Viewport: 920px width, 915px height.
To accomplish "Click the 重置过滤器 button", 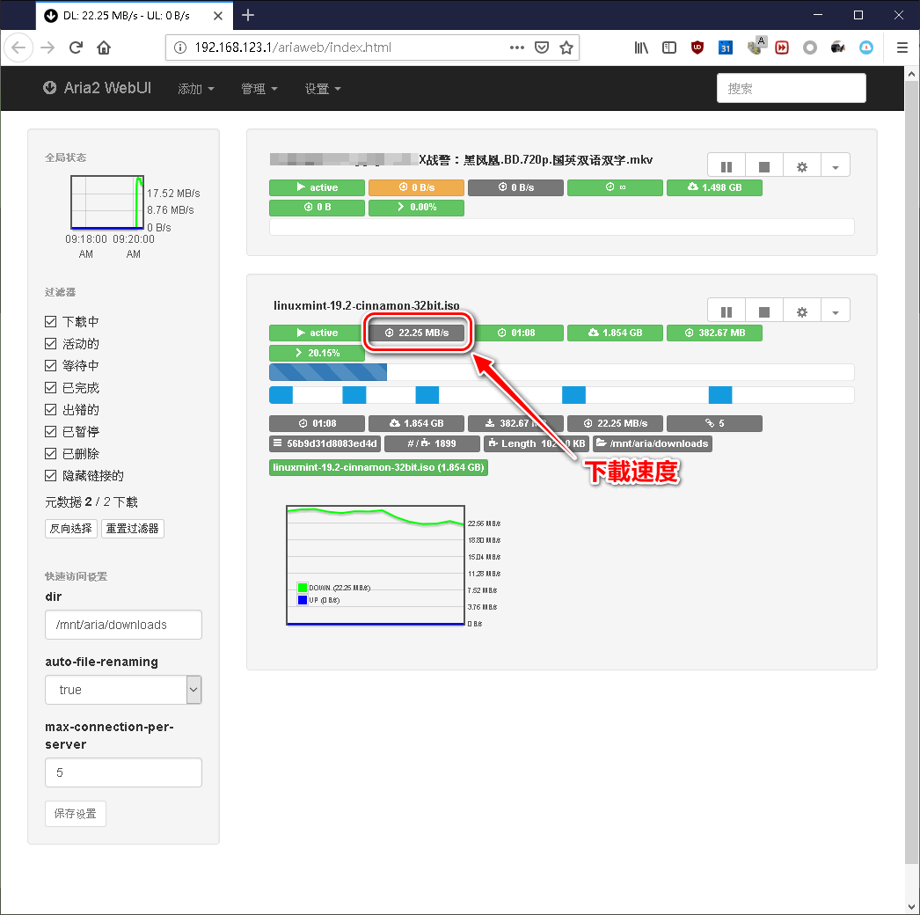I will (x=133, y=528).
